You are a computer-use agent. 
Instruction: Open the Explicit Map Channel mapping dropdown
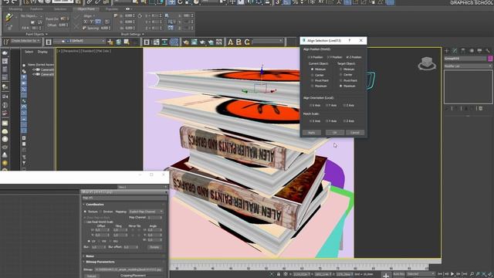click(x=146, y=212)
